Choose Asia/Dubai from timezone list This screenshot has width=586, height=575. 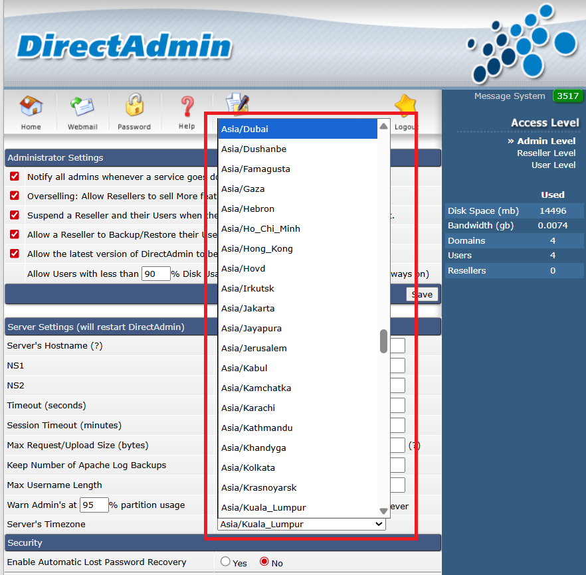tap(298, 129)
